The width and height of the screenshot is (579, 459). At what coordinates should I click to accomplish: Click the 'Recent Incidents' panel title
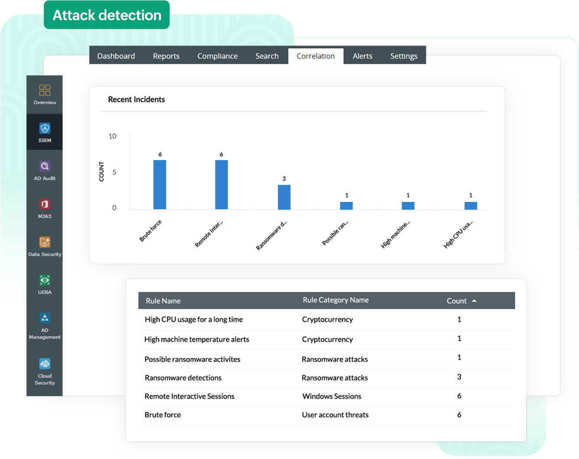tap(137, 99)
